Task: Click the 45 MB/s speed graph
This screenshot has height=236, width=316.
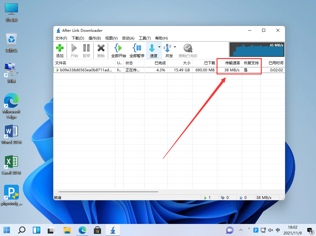Action: point(257,49)
